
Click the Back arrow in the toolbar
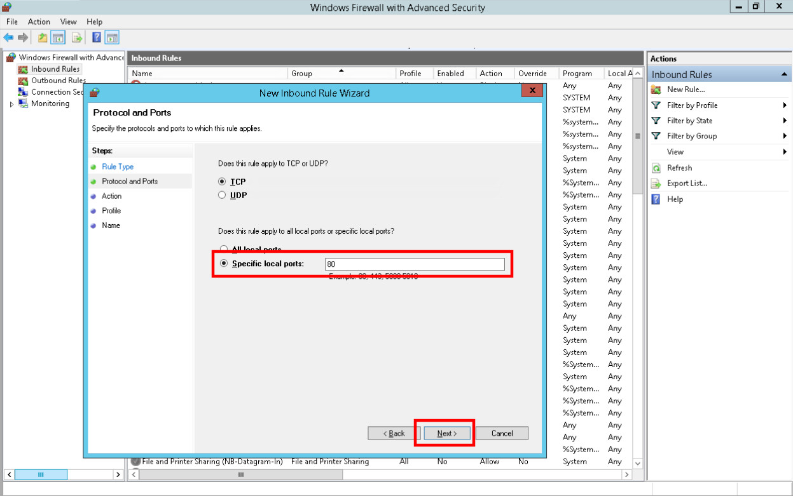click(x=8, y=37)
